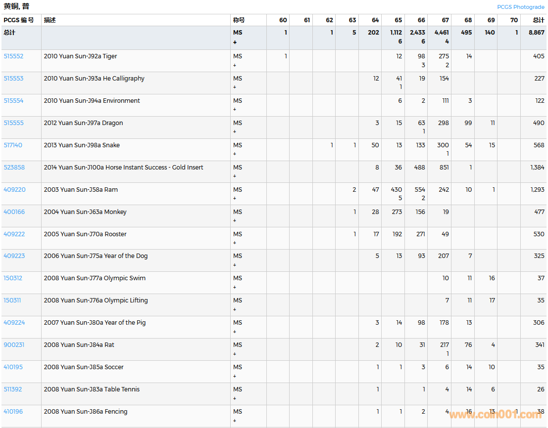Open the 523858 Horse Instant Success link

tap(14, 168)
